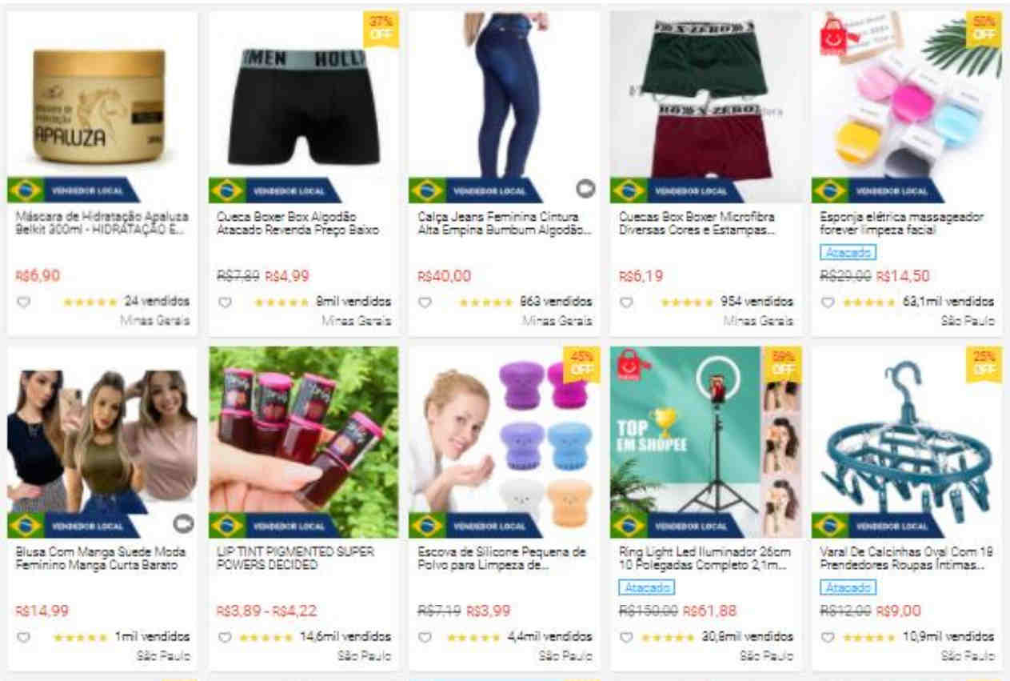Favorite the Escova de Silicone Pequena
The height and width of the screenshot is (681, 1010).
pos(426,638)
